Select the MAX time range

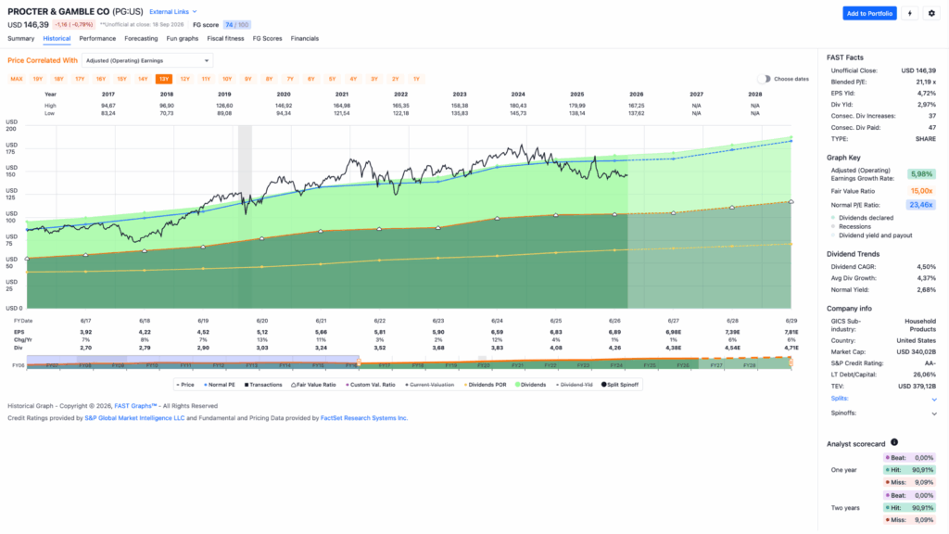[x=17, y=79]
